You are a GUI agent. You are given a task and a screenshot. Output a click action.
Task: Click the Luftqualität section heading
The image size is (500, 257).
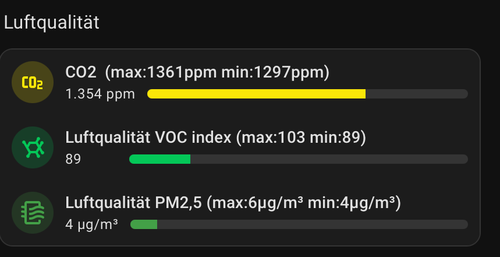click(x=52, y=23)
